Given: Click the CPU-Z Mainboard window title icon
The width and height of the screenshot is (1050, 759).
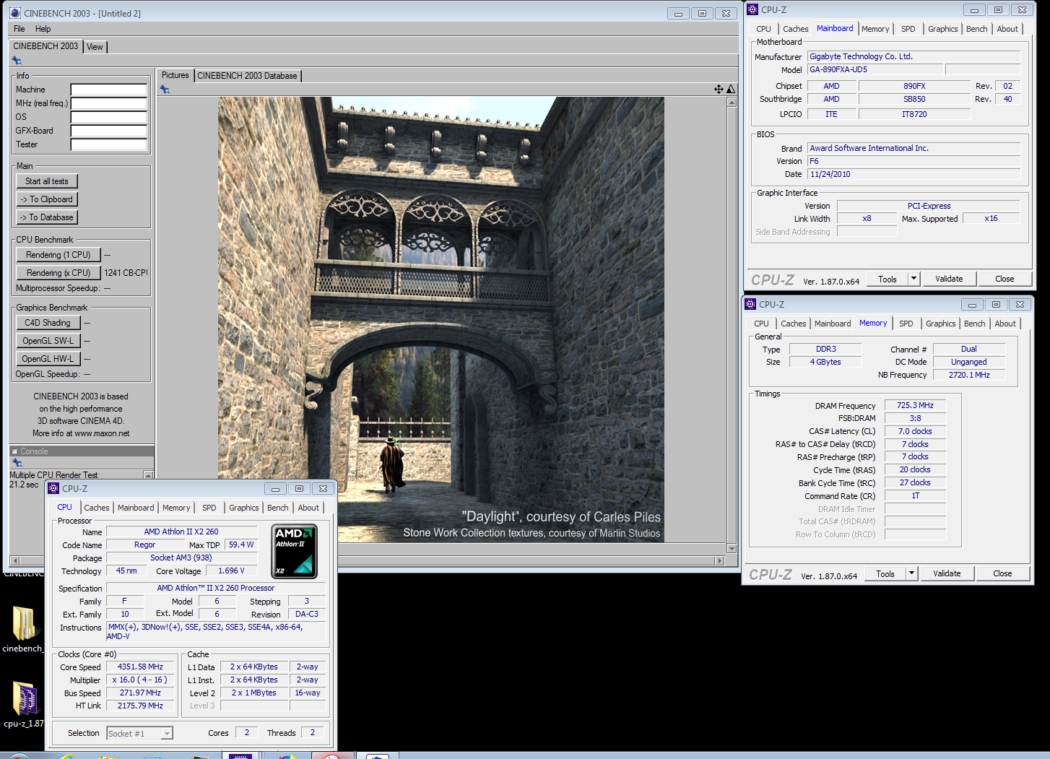Looking at the screenshot, I should click(x=752, y=9).
